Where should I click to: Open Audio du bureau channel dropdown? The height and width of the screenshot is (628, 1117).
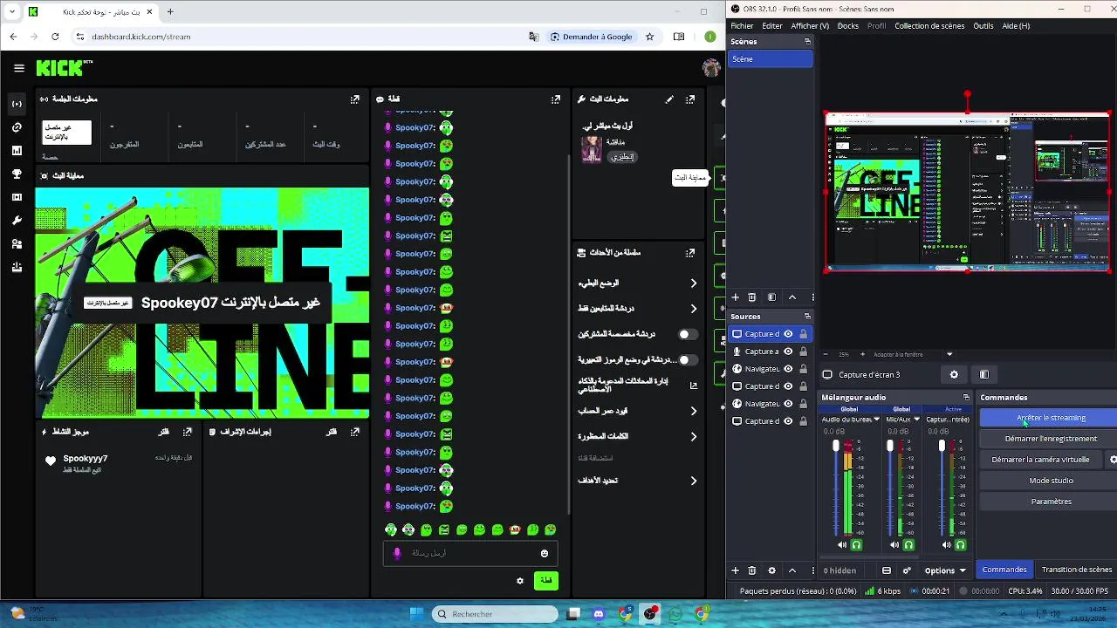coord(877,420)
